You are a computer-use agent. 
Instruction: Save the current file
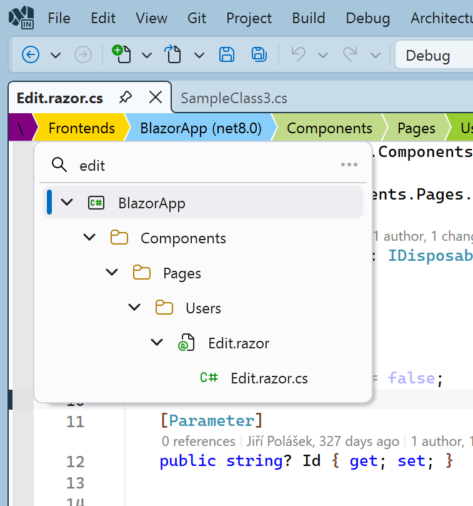pyautogui.click(x=227, y=54)
